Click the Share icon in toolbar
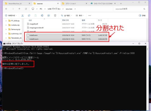Screen dimensions: 151x111 point(49,15)
